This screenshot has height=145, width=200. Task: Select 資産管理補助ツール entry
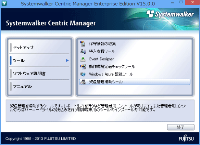tap(135, 82)
